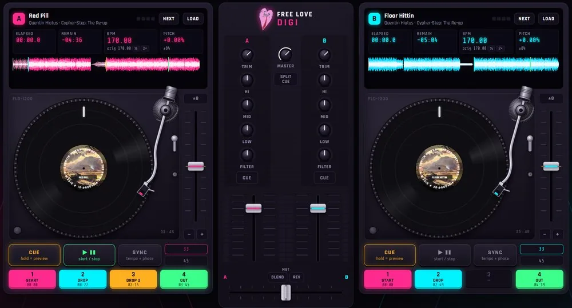
Task: Click the crossfader handle
Action: point(286,293)
